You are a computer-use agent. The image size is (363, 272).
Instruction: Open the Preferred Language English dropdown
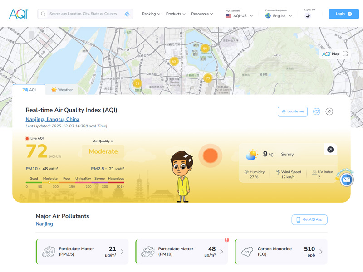click(x=278, y=15)
